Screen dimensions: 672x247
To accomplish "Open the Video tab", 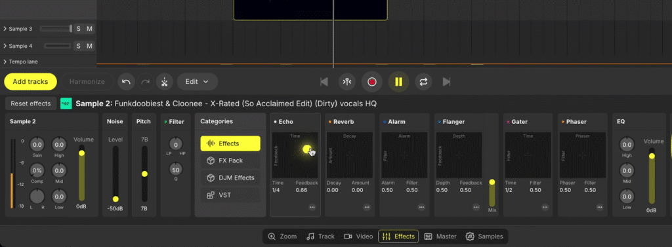I will click(358, 237).
